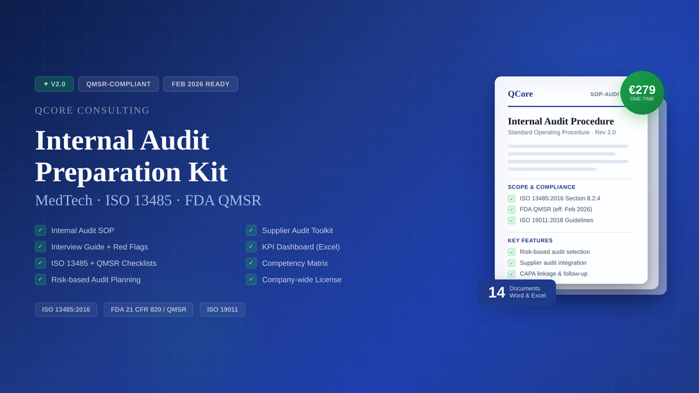The image size is (699, 393).
Task: Click the FDA QMSR (eff. Feb 2026) text
Action: coord(556,209)
